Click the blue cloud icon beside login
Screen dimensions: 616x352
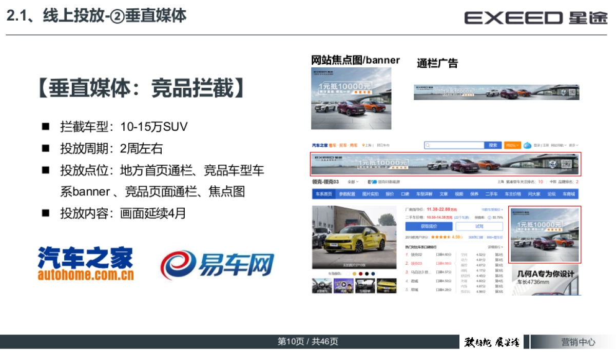[527, 145]
